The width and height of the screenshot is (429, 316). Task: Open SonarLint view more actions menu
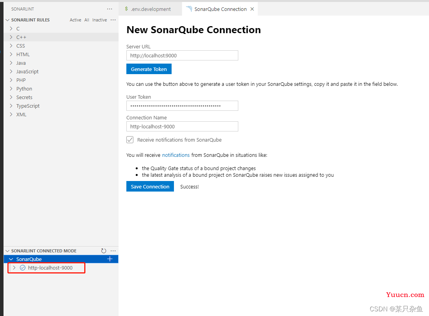coord(110,9)
